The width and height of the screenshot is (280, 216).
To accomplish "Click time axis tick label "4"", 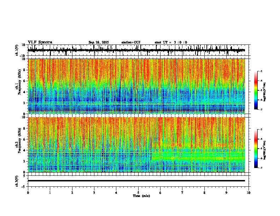I will (x=116, y=193).
